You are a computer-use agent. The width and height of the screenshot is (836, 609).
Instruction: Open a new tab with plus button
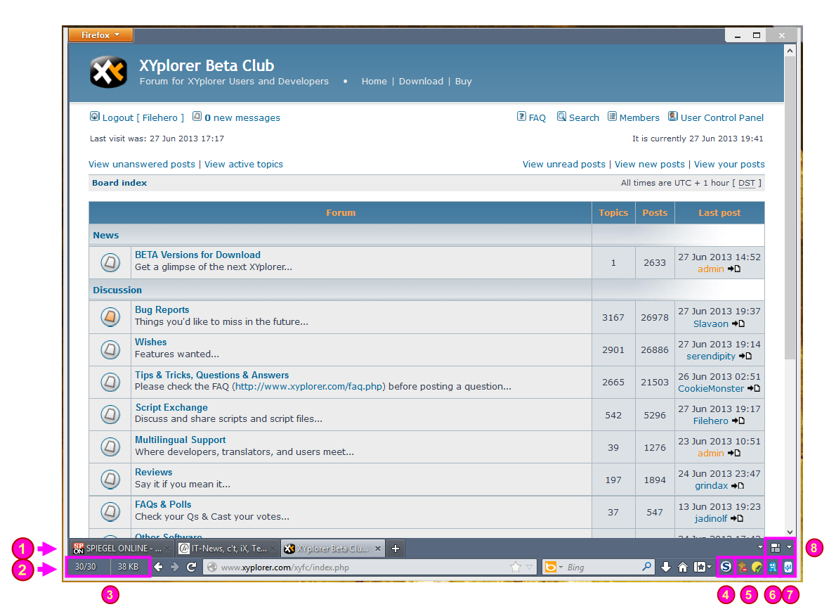point(396,549)
